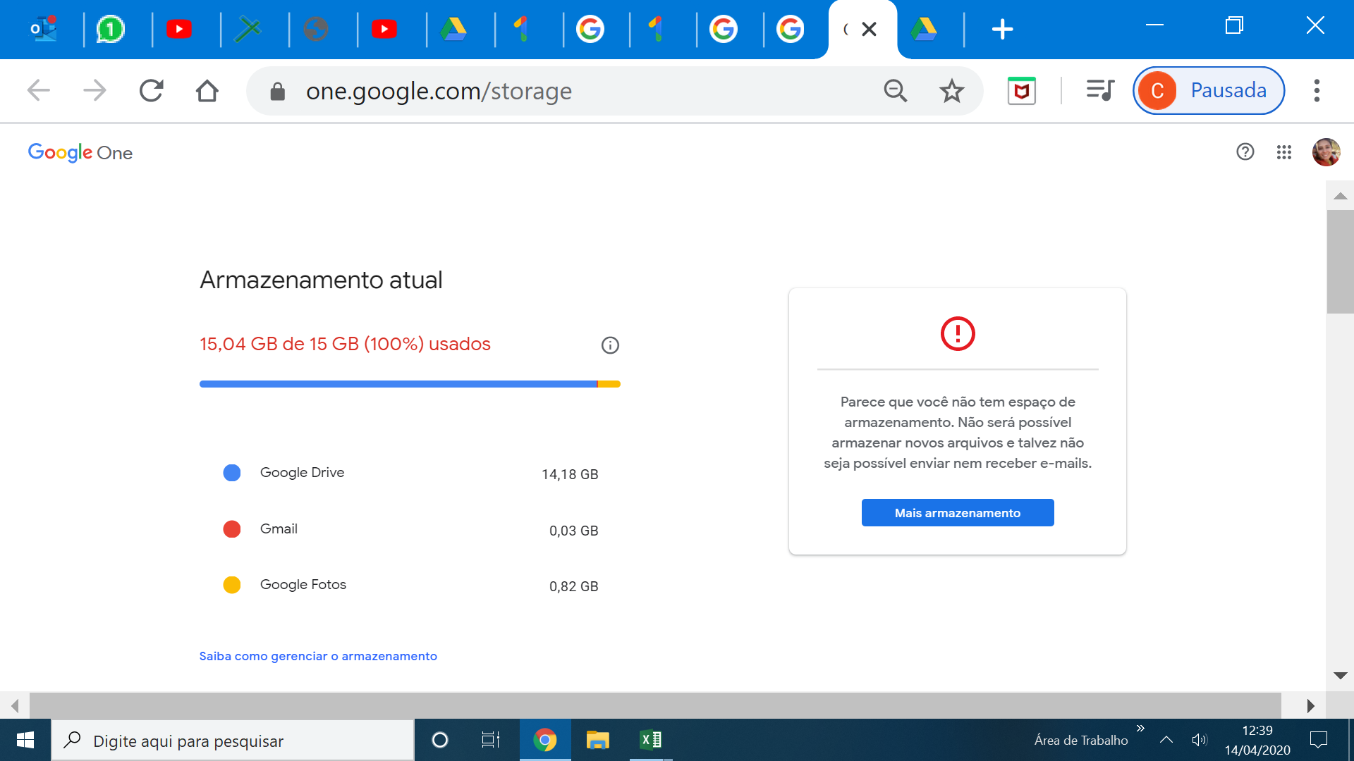Reload the current page
This screenshot has width=1354, height=761.
151,91
